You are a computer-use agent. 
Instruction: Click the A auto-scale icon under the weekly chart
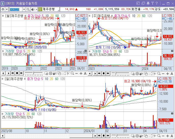(x=172, y=74)
